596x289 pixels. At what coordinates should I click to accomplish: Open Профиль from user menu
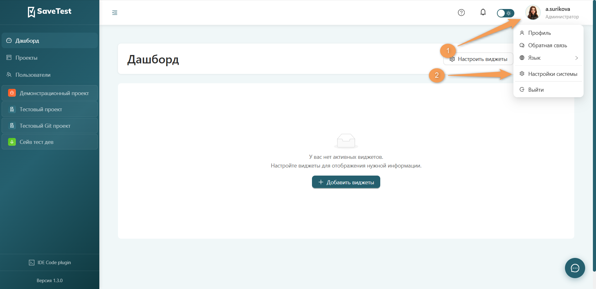pos(549,33)
